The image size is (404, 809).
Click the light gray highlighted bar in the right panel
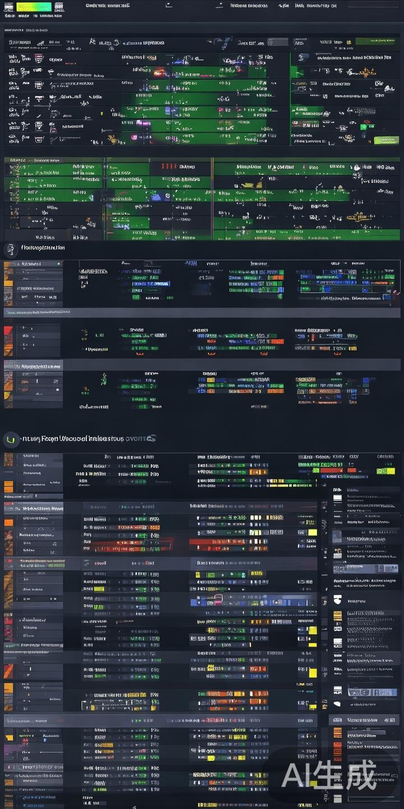[x=365, y=569]
